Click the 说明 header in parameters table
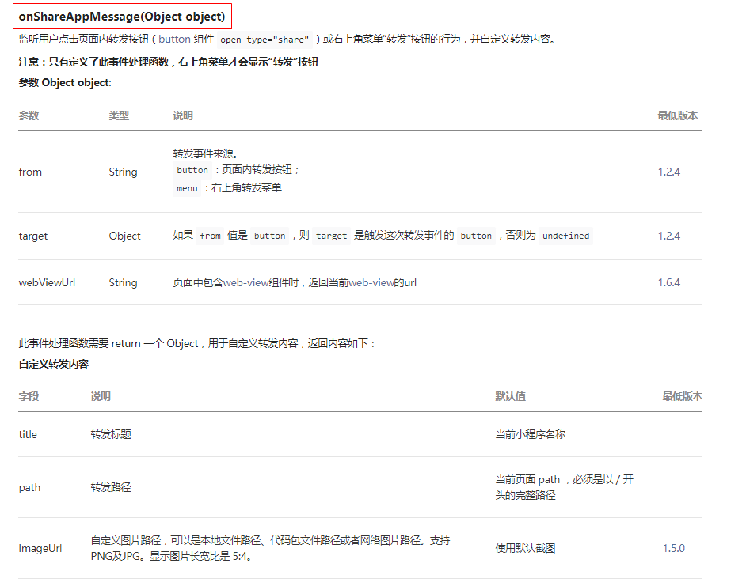The image size is (746, 586). click(183, 115)
